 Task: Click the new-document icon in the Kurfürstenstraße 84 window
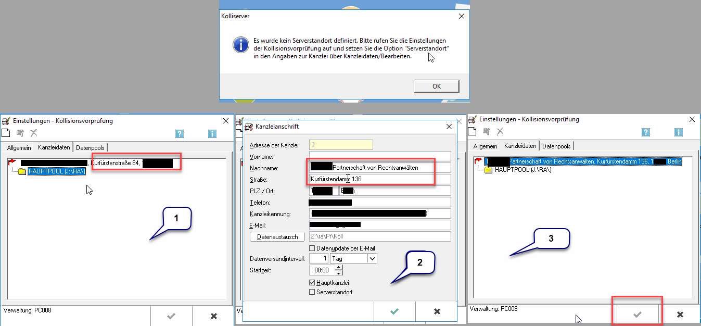(x=7, y=133)
